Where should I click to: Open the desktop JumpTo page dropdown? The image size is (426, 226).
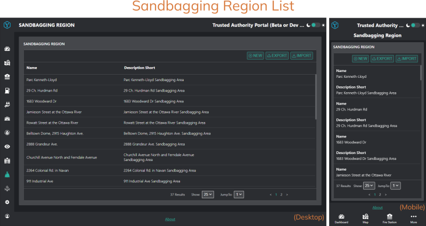click(239, 195)
